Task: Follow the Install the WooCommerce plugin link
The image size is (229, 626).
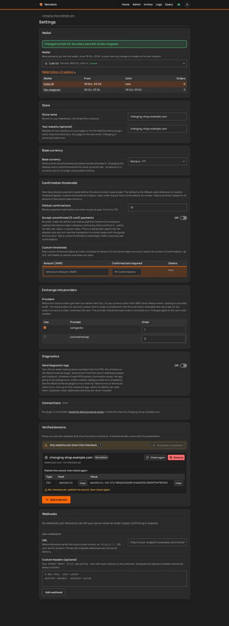Action: (86, 412)
